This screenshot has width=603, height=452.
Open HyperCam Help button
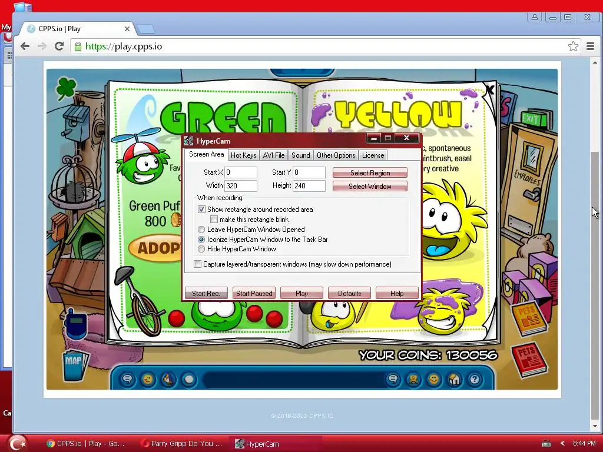(x=397, y=293)
